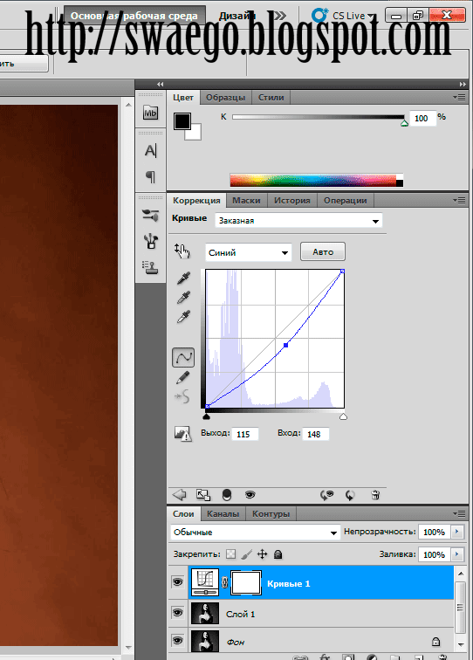Click the black point slider under curve
The width and height of the screenshot is (473, 660).
(206, 416)
